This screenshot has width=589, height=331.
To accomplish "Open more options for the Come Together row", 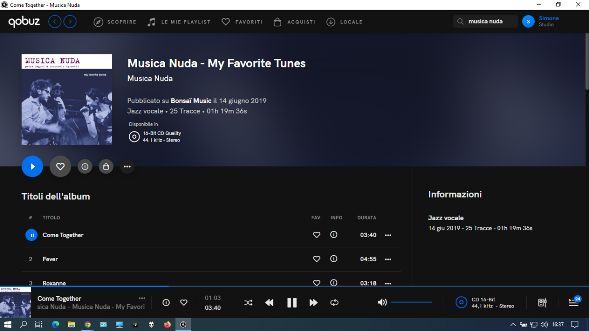I will [x=388, y=235].
